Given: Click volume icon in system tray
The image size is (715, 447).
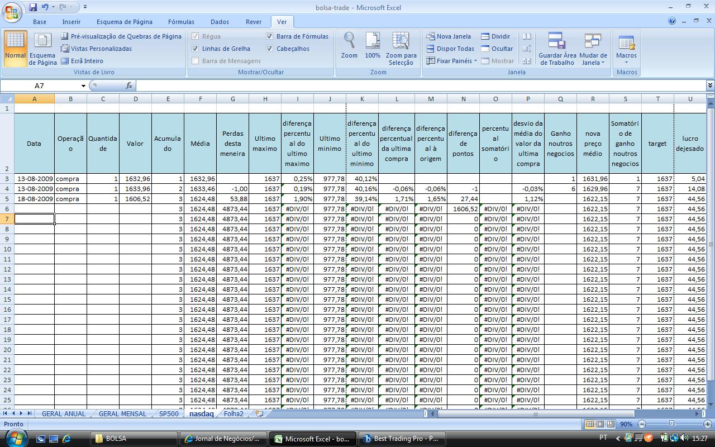Looking at the screenshot, I should [x=684, y=438].
